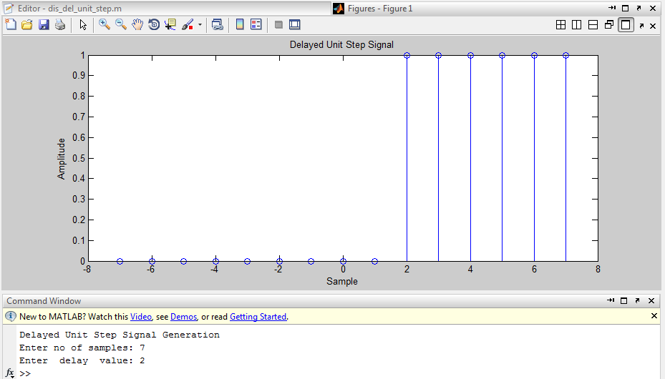The height and width of the screenshot is (379, 665).
Task: Save the current figure
Action: tap(44, 24)
